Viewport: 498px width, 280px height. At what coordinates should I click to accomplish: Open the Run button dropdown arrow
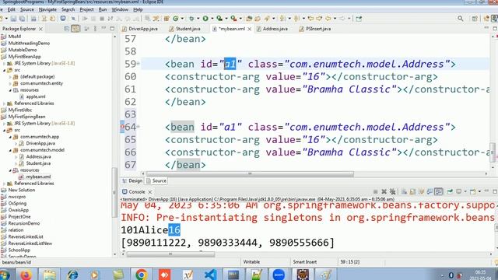click(x=212, y=19)
